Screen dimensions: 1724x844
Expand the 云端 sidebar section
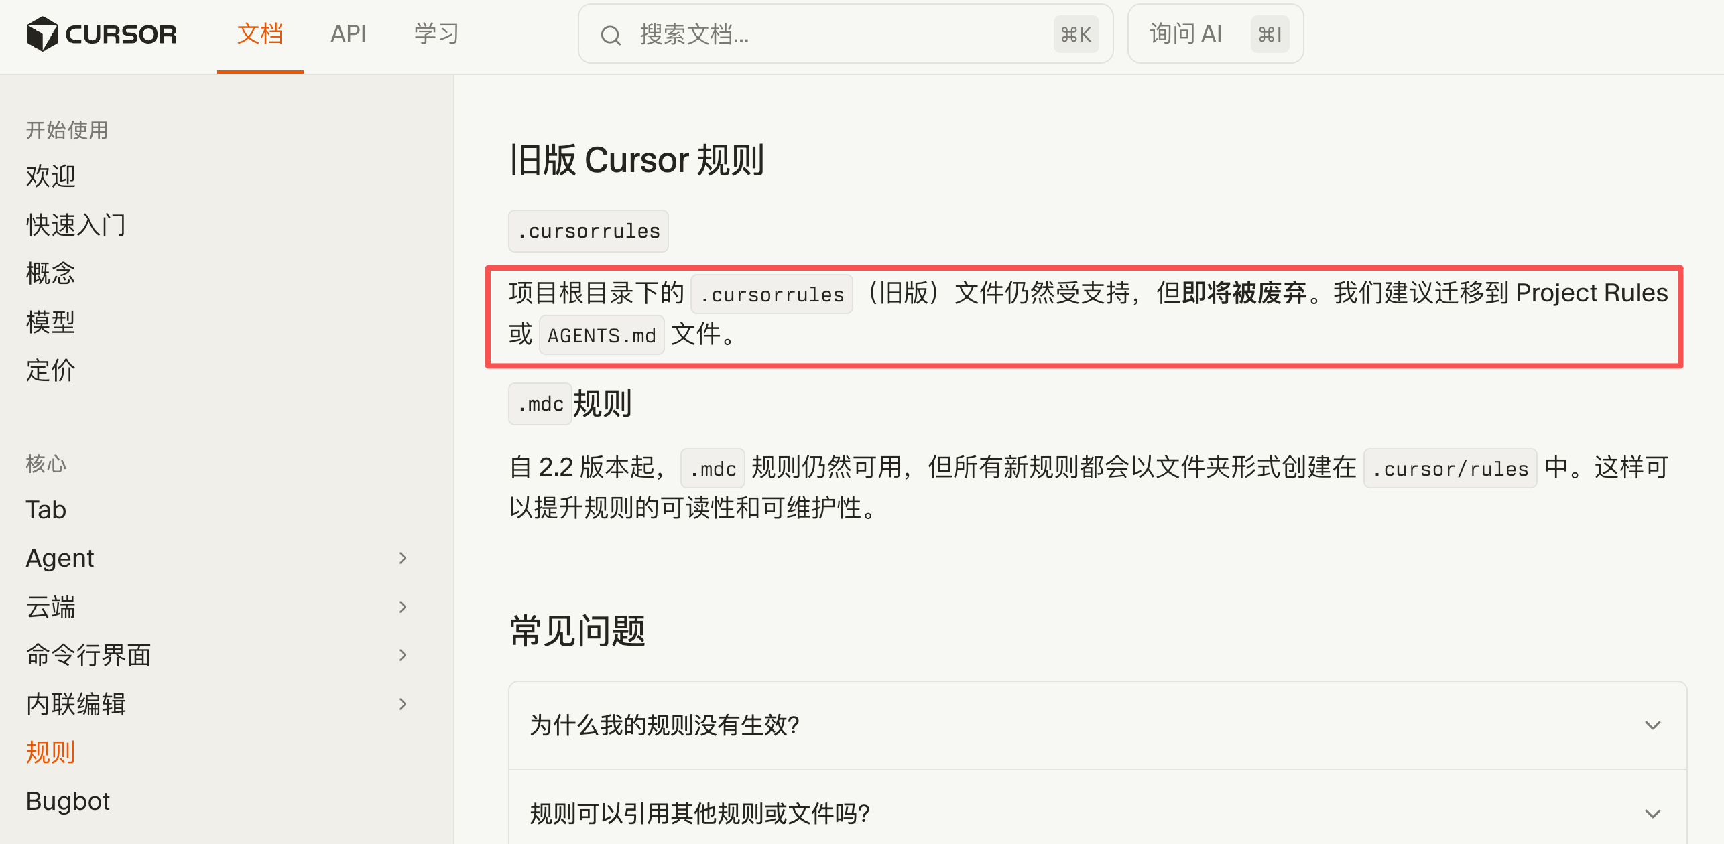[x=402, y=607]
